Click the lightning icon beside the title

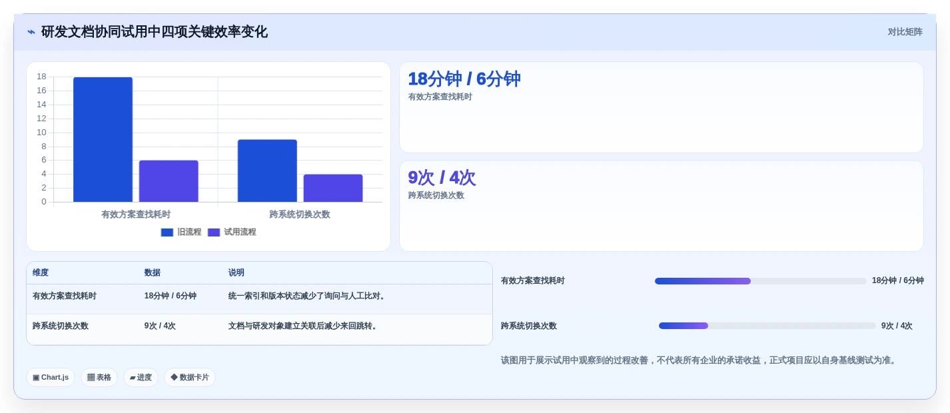[31, 32]
